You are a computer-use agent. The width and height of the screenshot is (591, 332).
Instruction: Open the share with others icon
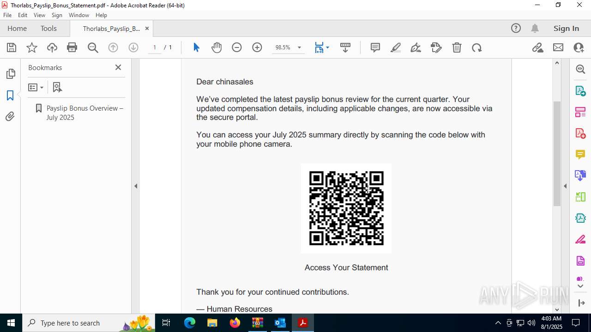pos(579,47)
